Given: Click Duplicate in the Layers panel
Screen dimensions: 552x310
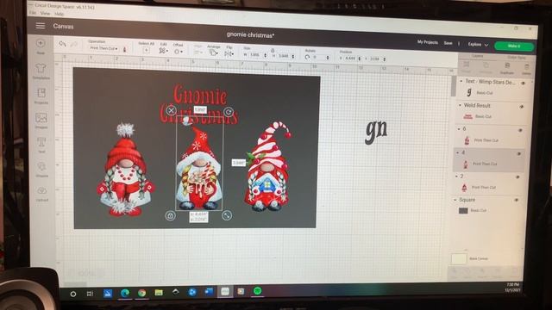Looking at the screenshot, I should click(507, 67).
